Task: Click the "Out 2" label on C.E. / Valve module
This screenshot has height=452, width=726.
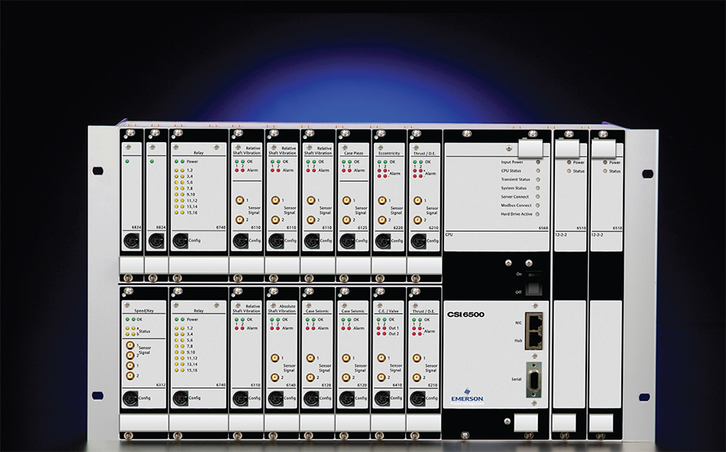Action: coord(393,333)
